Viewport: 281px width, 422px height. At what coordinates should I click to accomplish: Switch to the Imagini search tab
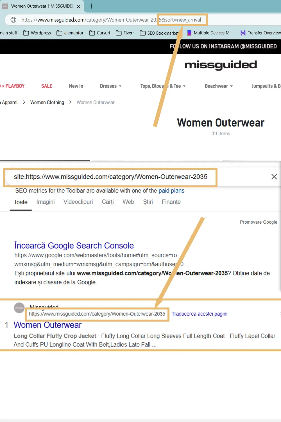click(46, 202)
